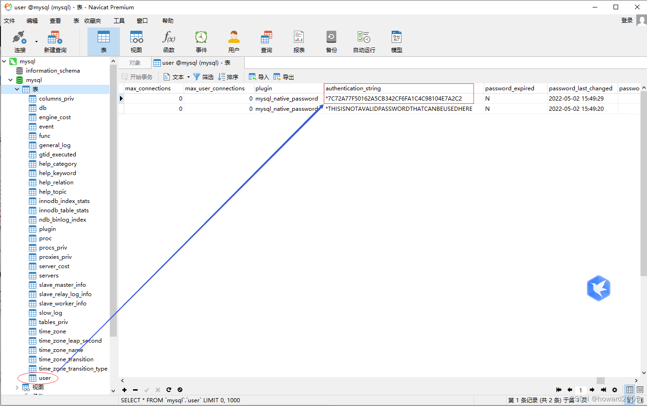This screenshot has width=647, height=406.
Task: Open the 自动运行 automation toolbar icon
Action: 364,42
